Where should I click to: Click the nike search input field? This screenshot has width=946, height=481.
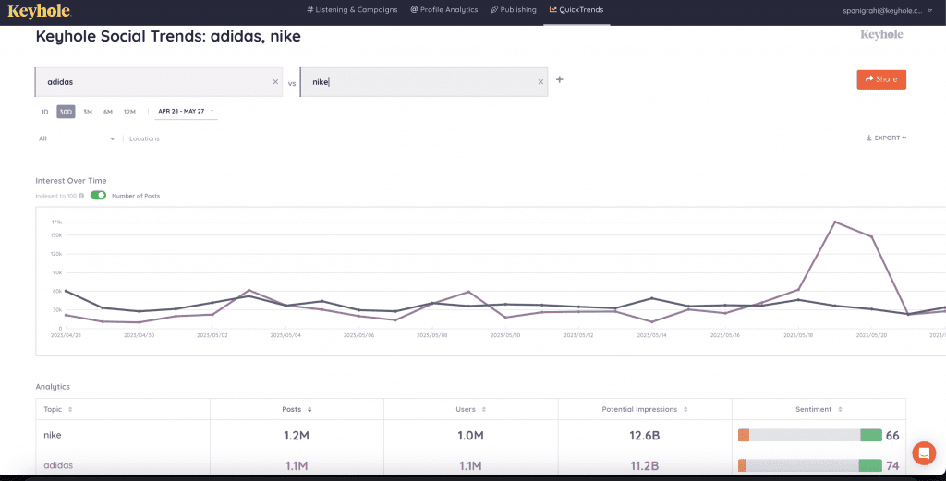423,82
